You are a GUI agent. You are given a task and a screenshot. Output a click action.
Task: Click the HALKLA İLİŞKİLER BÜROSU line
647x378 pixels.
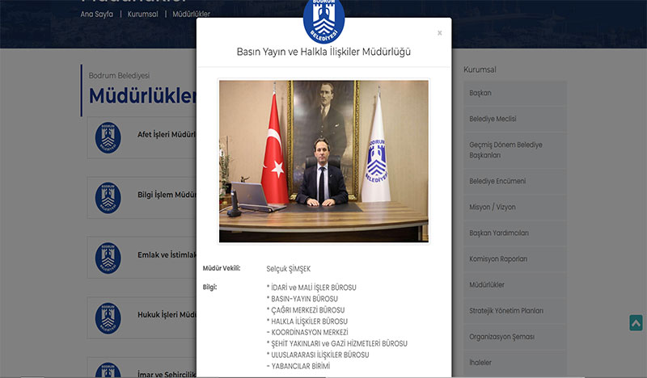[307, 321]
